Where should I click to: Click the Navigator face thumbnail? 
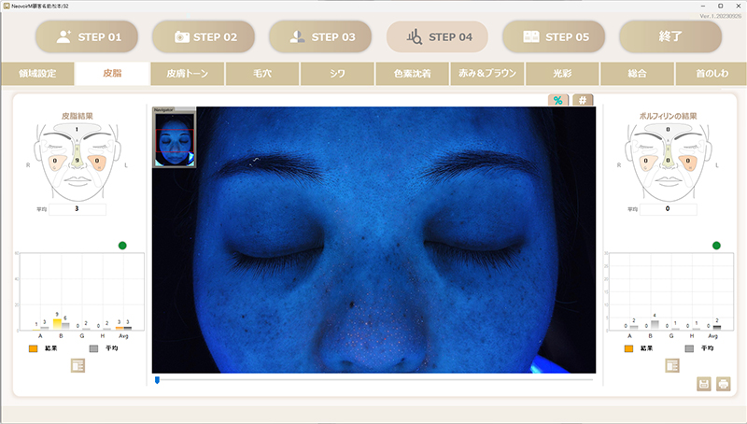175,139
